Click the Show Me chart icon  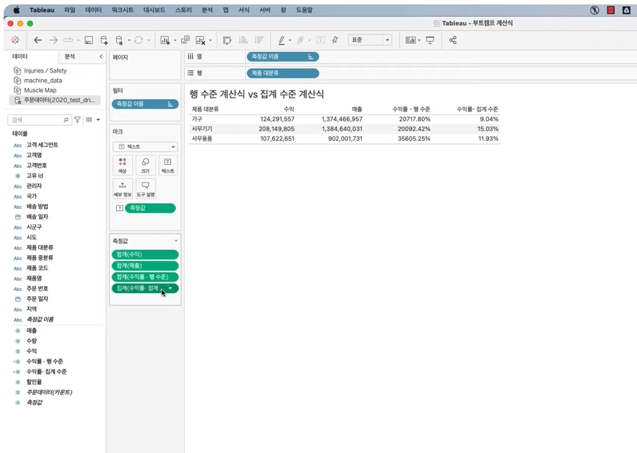click(411, 40)
